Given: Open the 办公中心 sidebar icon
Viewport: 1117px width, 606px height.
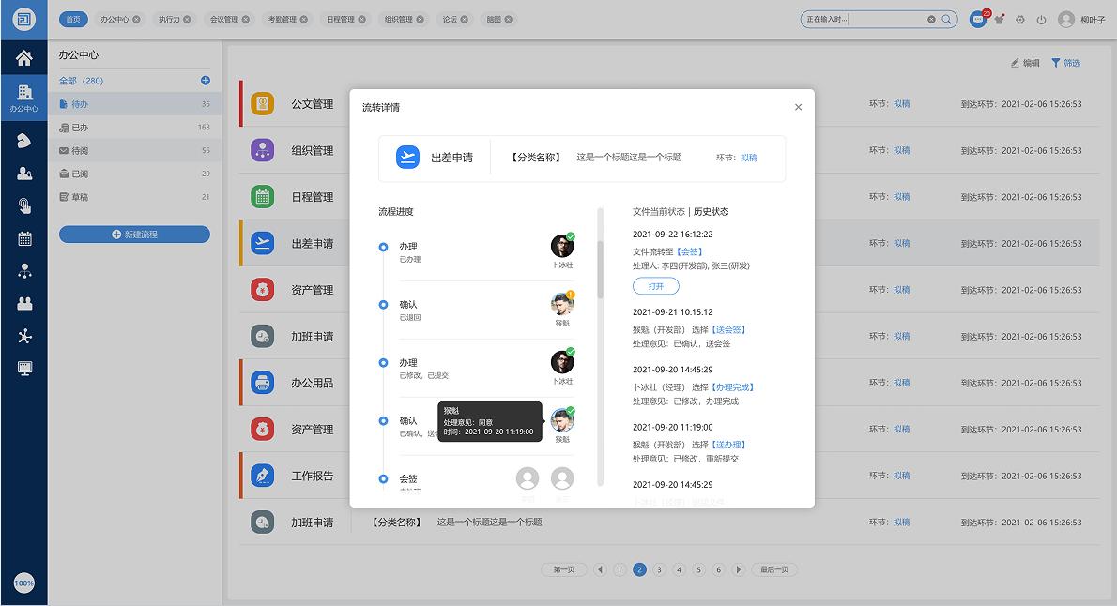Looking at the screenshot, I should coord(24,92).
